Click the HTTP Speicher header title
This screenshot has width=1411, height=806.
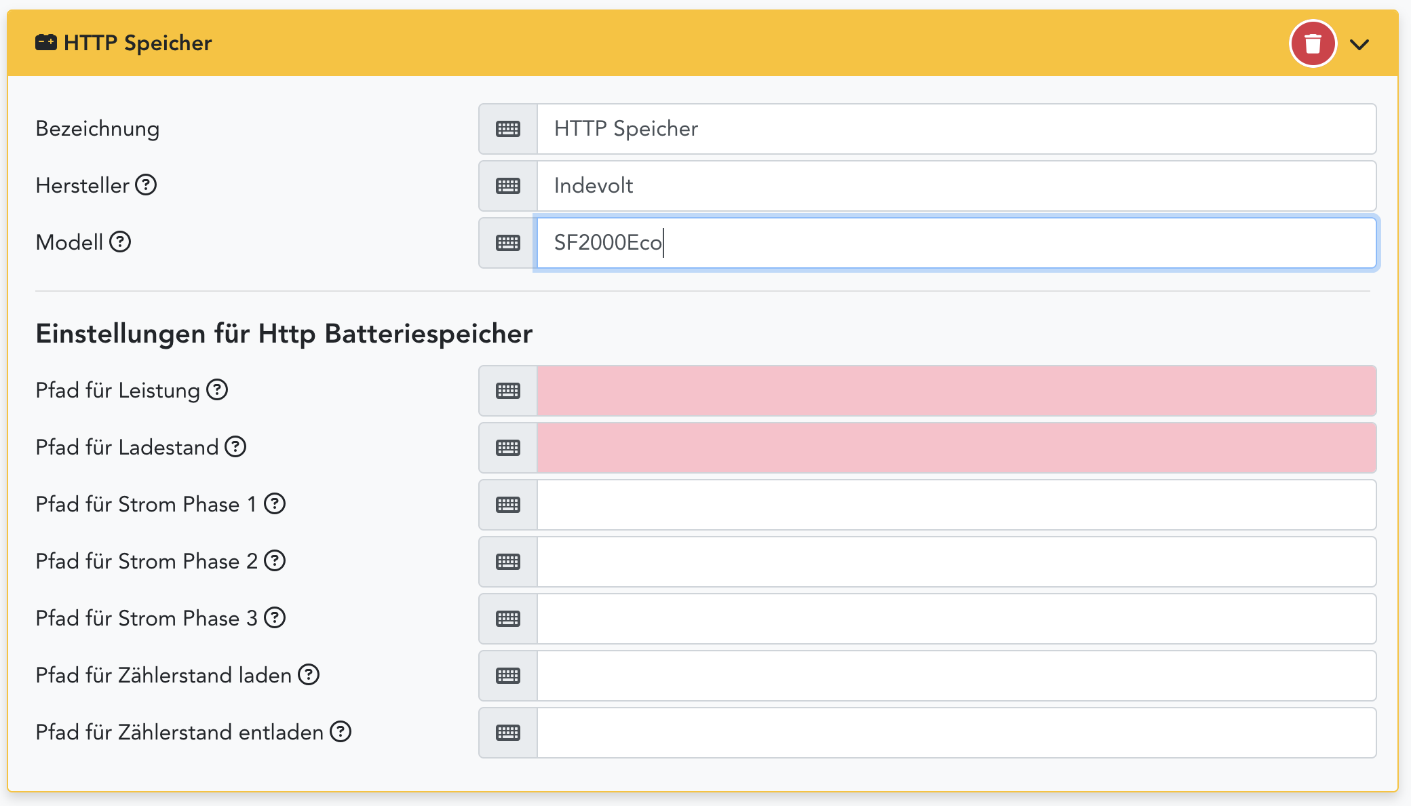tap(138, 43)
